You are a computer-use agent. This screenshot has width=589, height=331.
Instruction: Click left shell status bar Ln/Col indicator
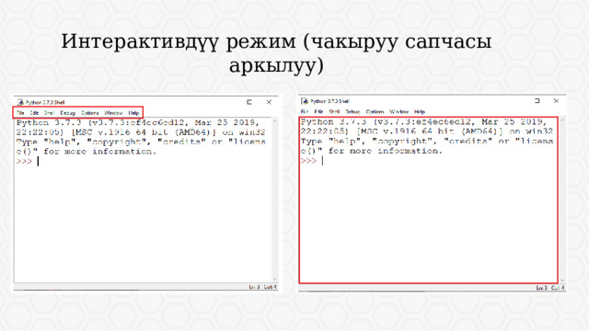[262, 287]
